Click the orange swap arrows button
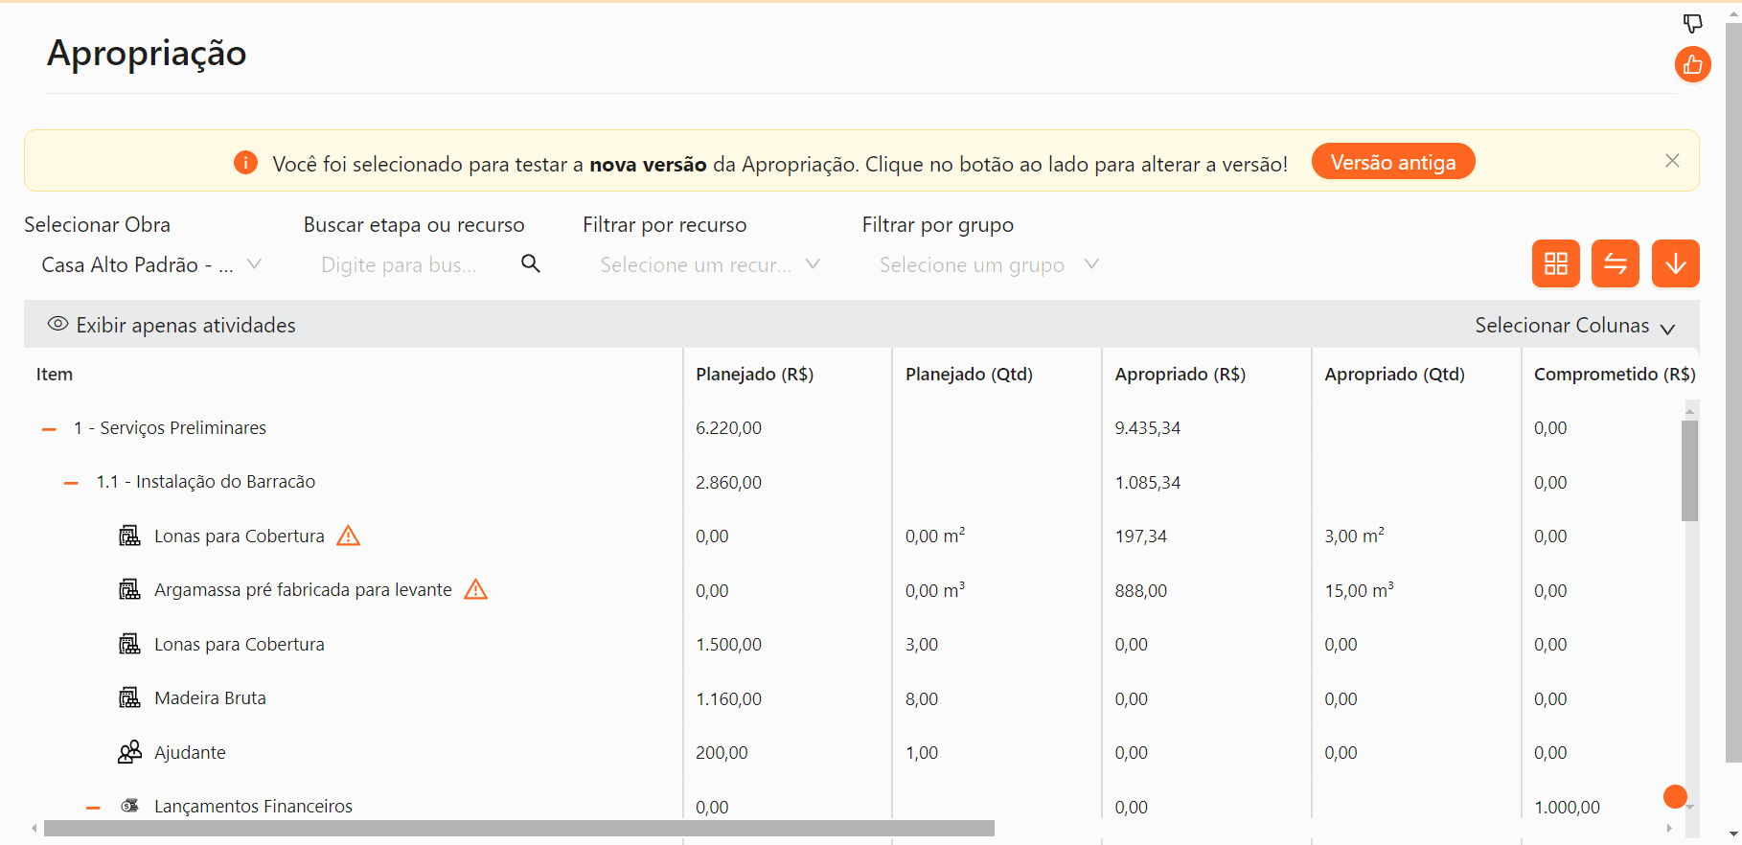The image size is (1742, 845). (1615, 263)
